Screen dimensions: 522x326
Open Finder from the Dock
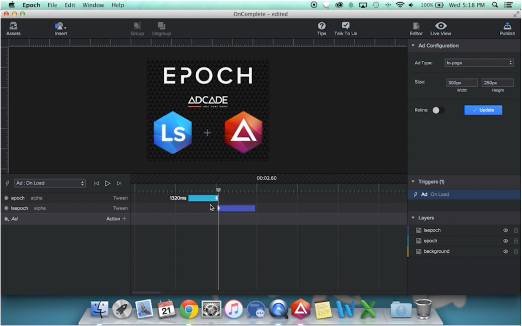(99, 309)
